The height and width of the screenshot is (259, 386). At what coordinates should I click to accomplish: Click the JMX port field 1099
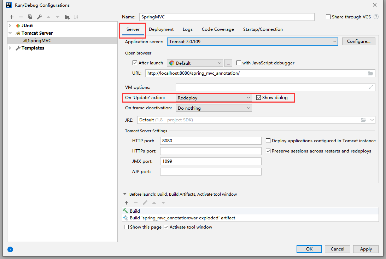click(211, 161)
